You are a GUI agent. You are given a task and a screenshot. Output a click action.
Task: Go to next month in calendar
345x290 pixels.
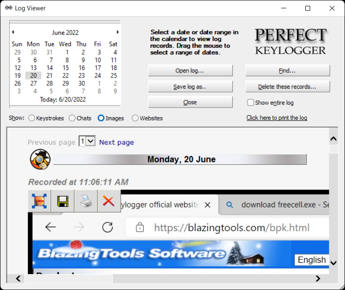pyautogui.click(x=118, y=32)
